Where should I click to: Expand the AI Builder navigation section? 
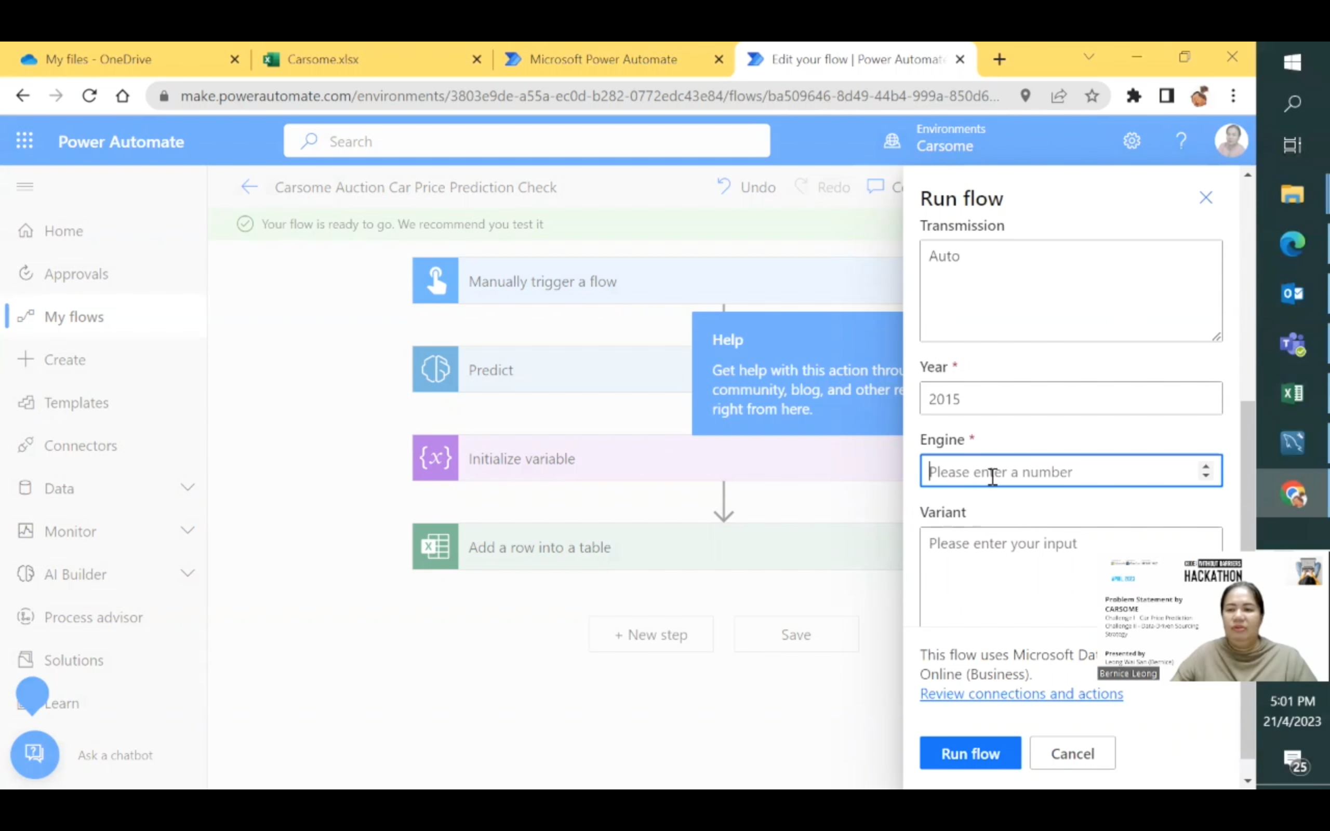(x=188, y=573)
